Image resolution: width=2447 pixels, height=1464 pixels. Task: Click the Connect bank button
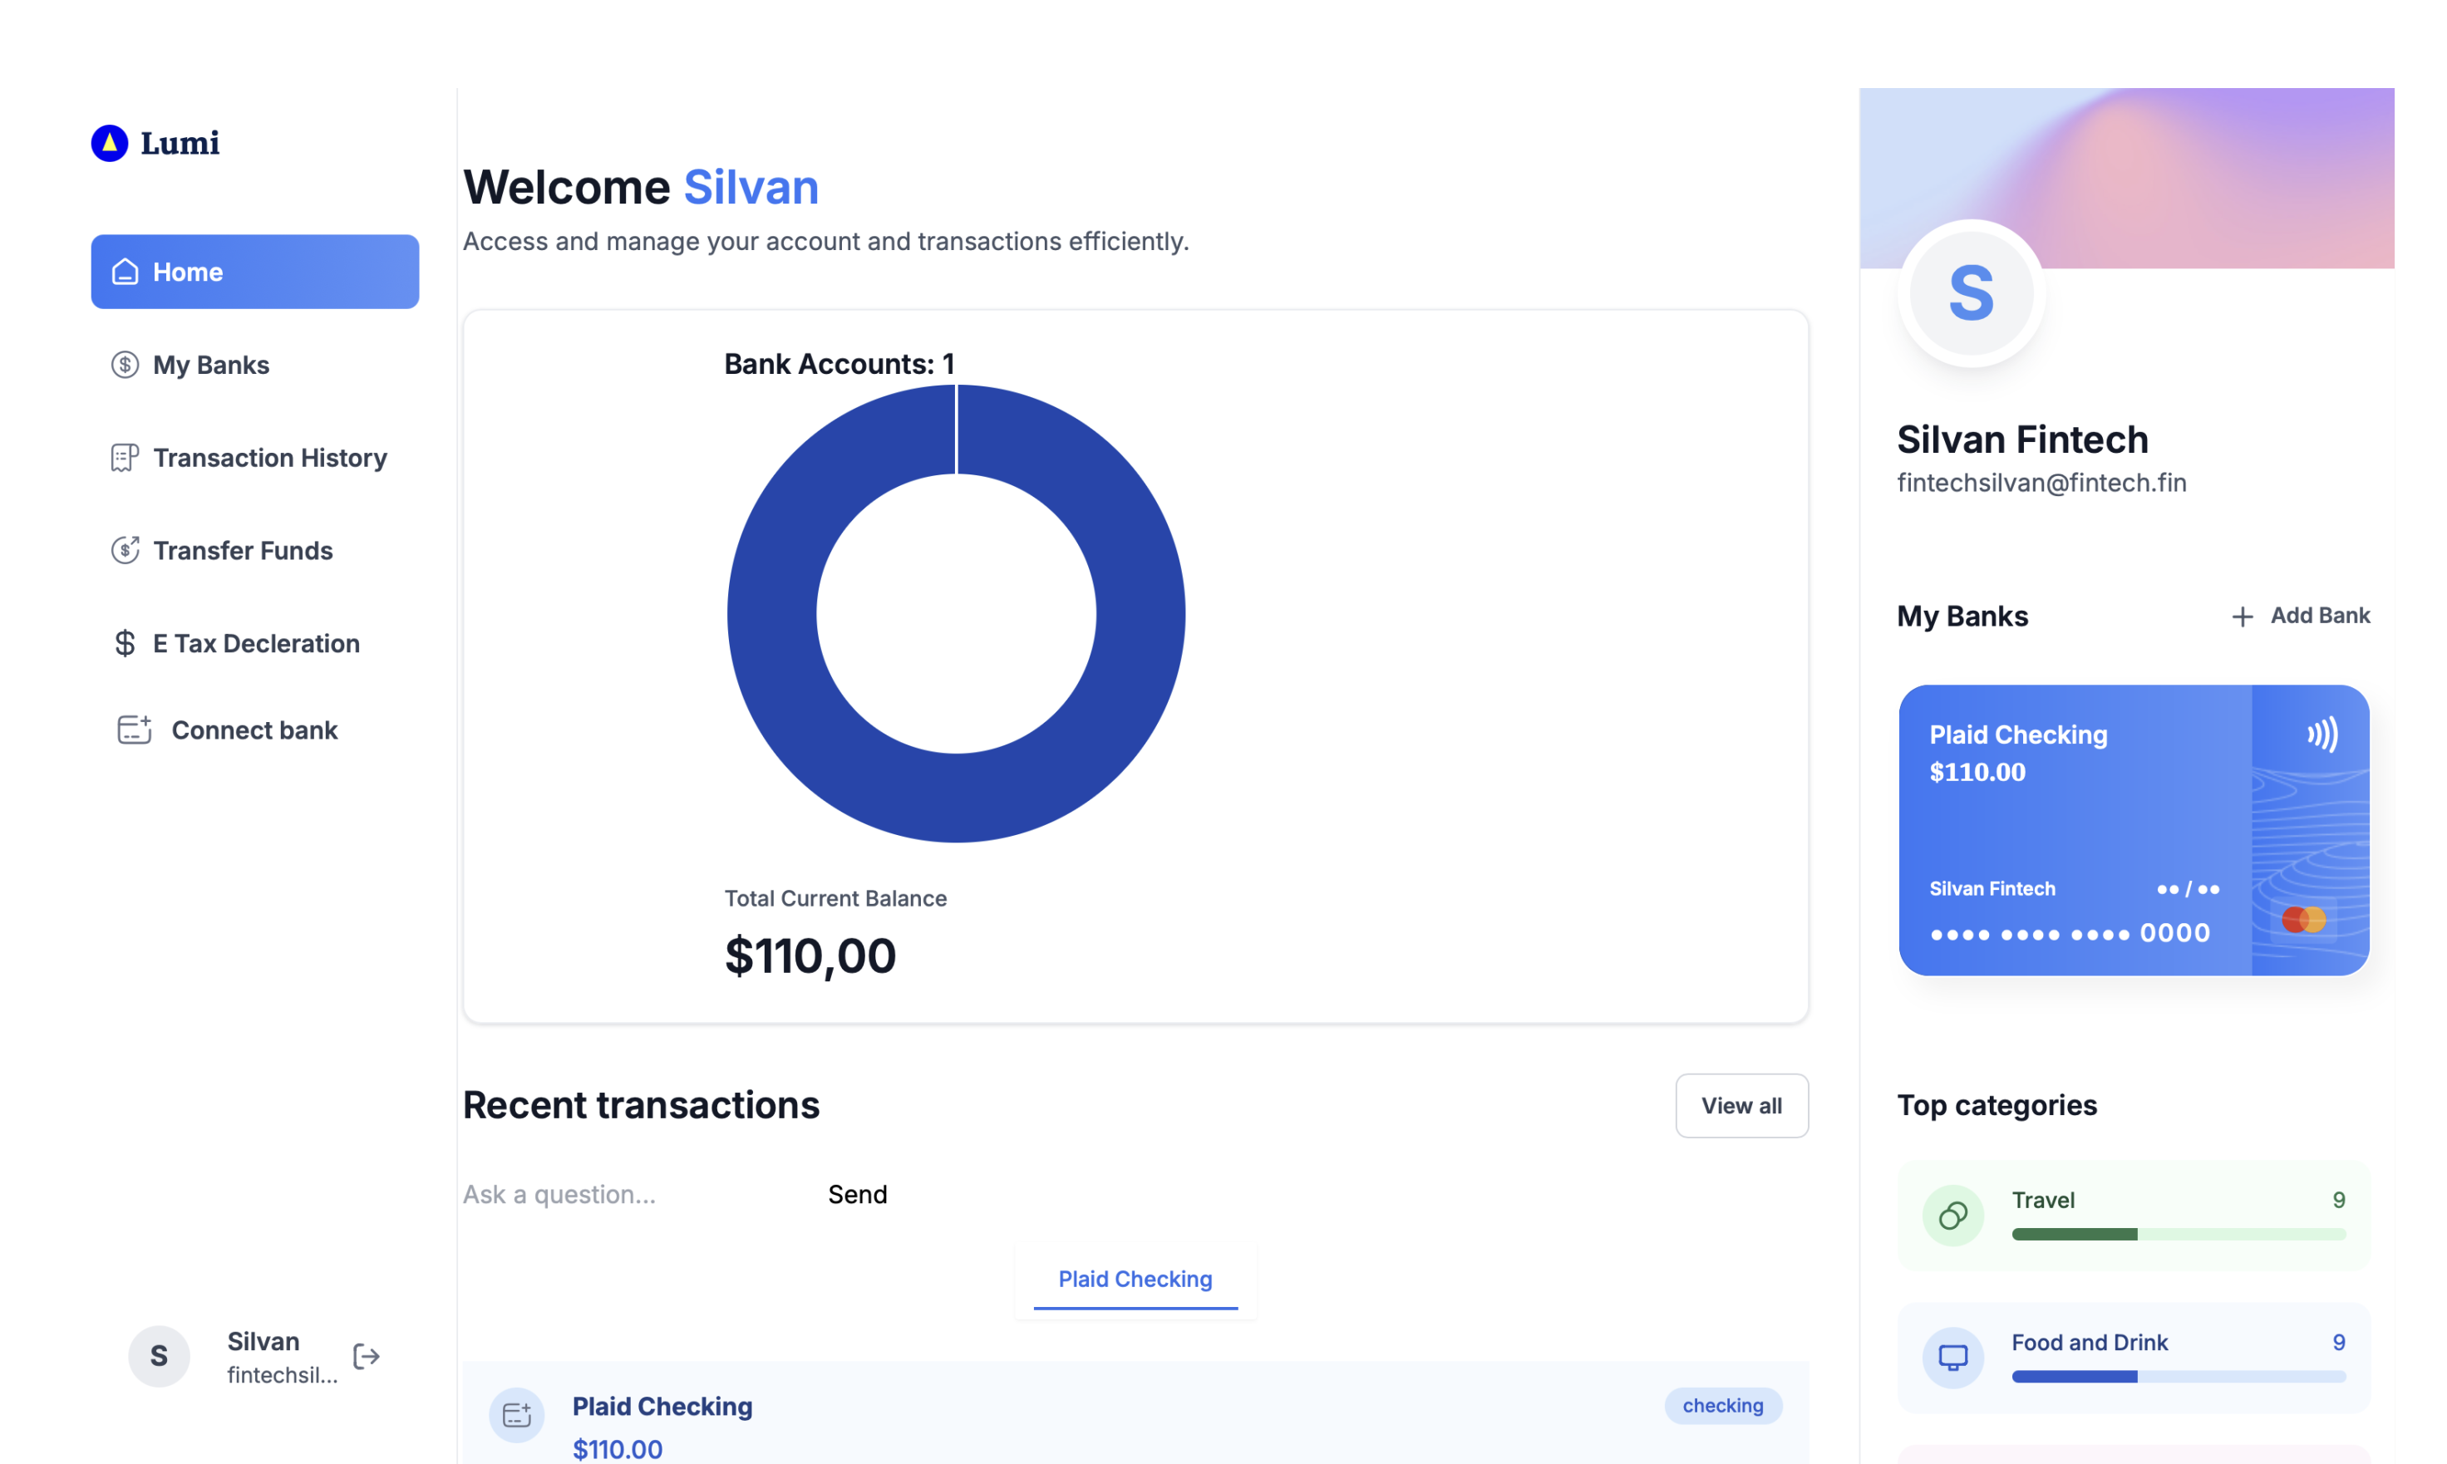click(x=229, y=730)
